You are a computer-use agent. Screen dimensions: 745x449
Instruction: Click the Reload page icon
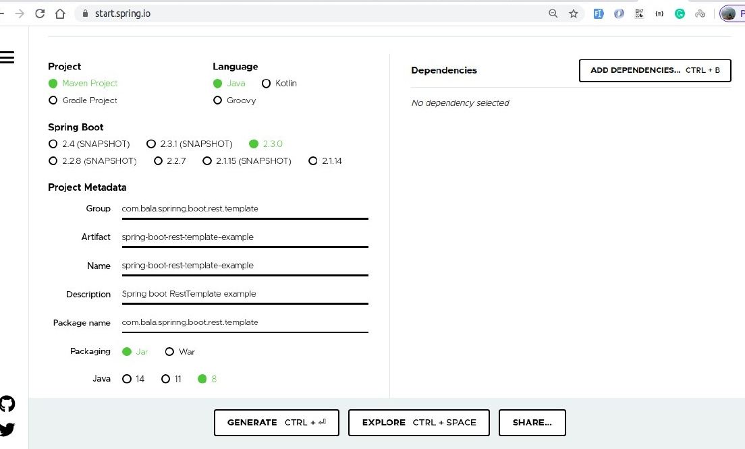40,13
